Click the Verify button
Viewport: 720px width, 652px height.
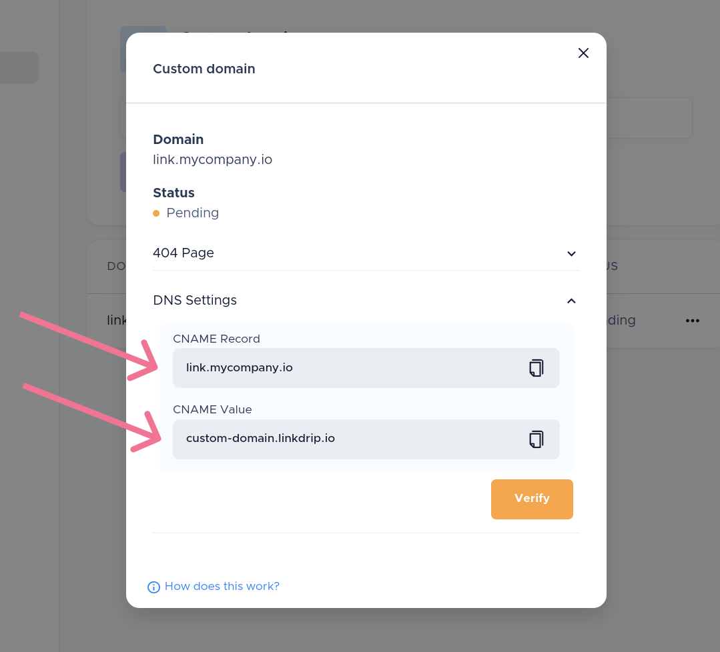(532, 499)
